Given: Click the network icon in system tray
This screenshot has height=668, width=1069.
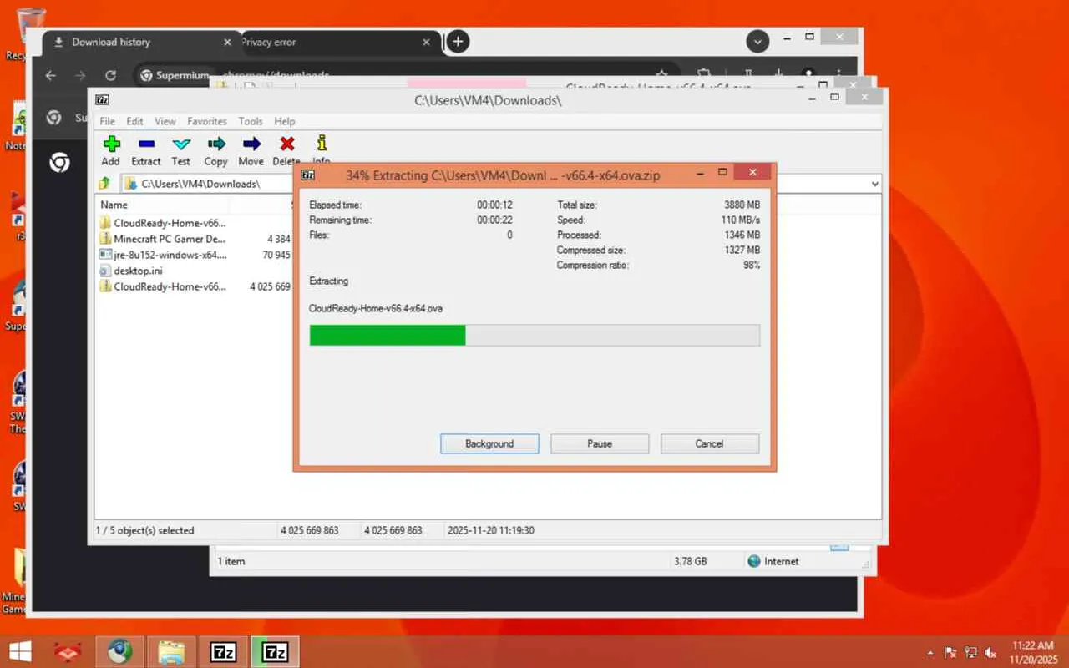Looking at the screenshot, I should [970, 652].
